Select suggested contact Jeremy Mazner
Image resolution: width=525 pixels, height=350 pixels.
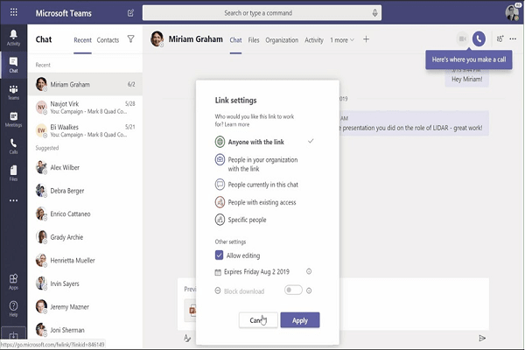[x=86, y=307]
